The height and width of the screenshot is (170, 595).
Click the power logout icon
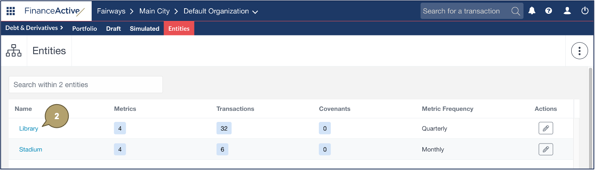585,11
